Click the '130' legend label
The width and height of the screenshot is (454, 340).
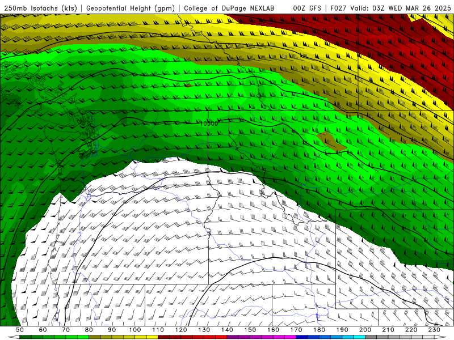point(204,330)
